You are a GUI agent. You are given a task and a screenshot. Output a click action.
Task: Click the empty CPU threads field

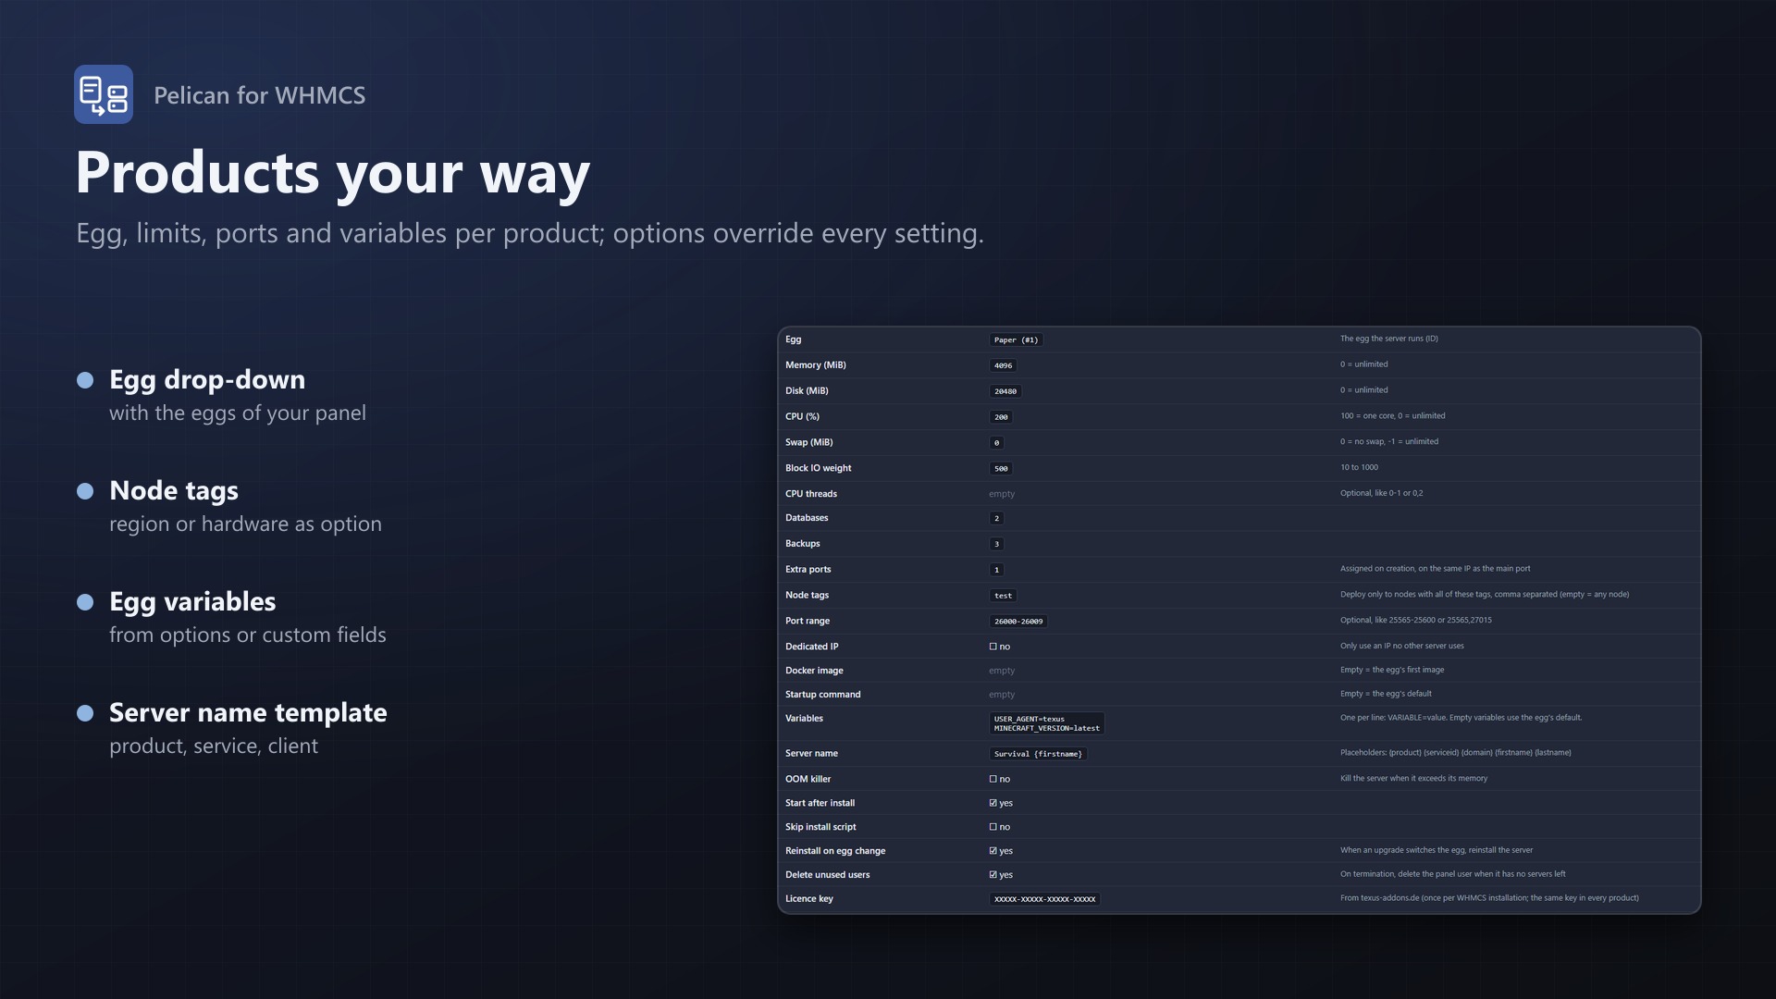click(1002, 494)
